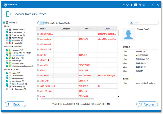The image size is (163, 114).
Task: Click the vertical scrollbar thumb
Action: point(118,33)
